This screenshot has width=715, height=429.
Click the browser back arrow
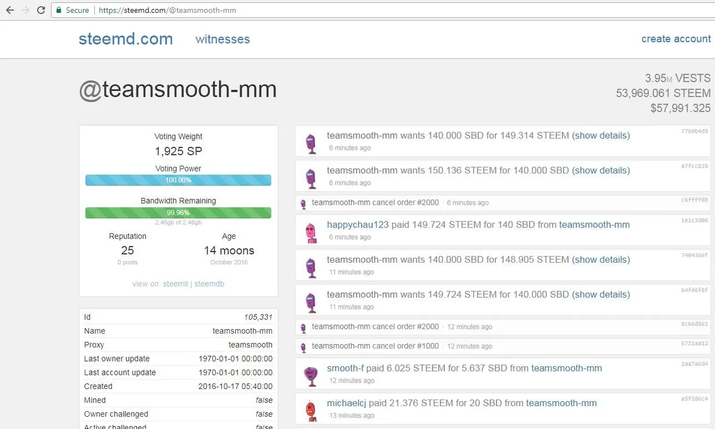[x=9, y=10]
